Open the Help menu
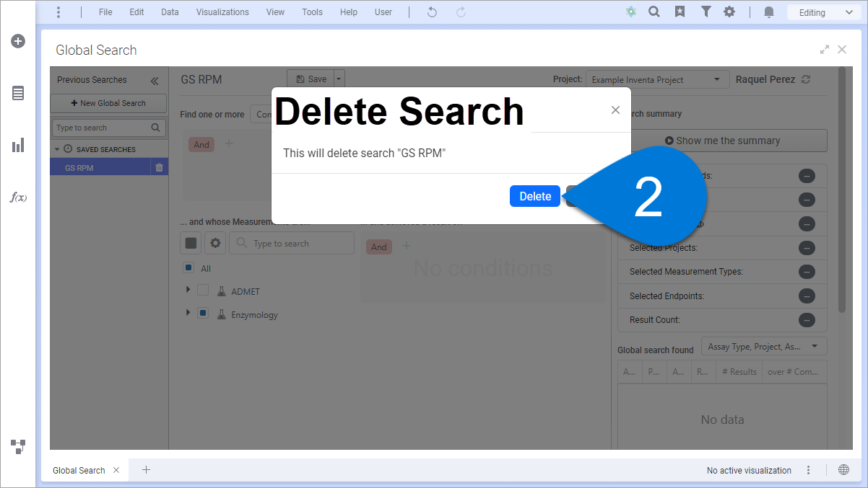Image resolution: width=868 pixels, height=488 pixels. (348, 12)
